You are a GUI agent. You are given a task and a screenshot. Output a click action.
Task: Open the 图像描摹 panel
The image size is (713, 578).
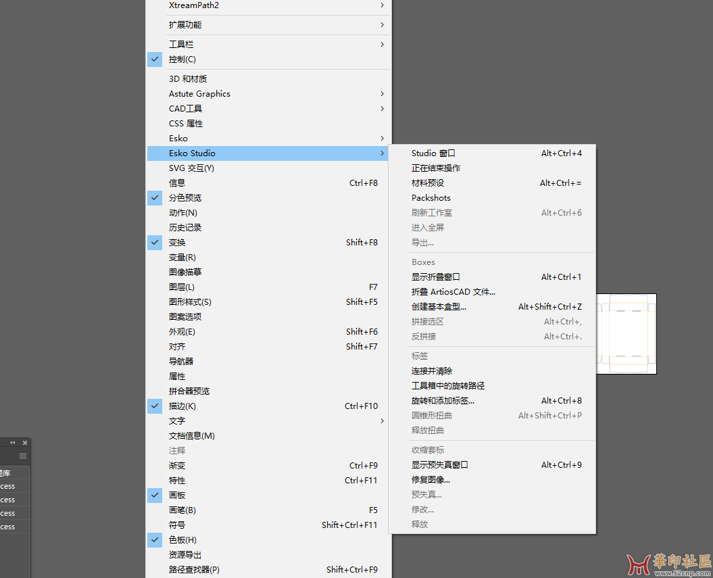click(268, 272)
